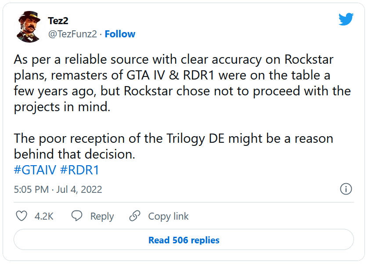Follow the @TezFunz2 account
368x264 pixels.
tap(120, 34)
